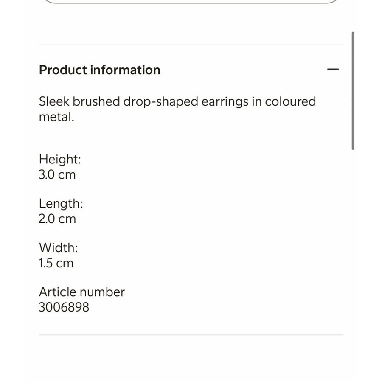Collapse the Product information section heading
Screen dimensions: 382x382
tap(99, 70)
